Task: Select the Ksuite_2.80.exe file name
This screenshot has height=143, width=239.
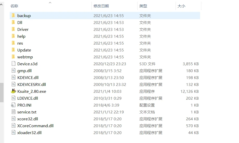Action: pyautogui.click(x=32, y=92)
